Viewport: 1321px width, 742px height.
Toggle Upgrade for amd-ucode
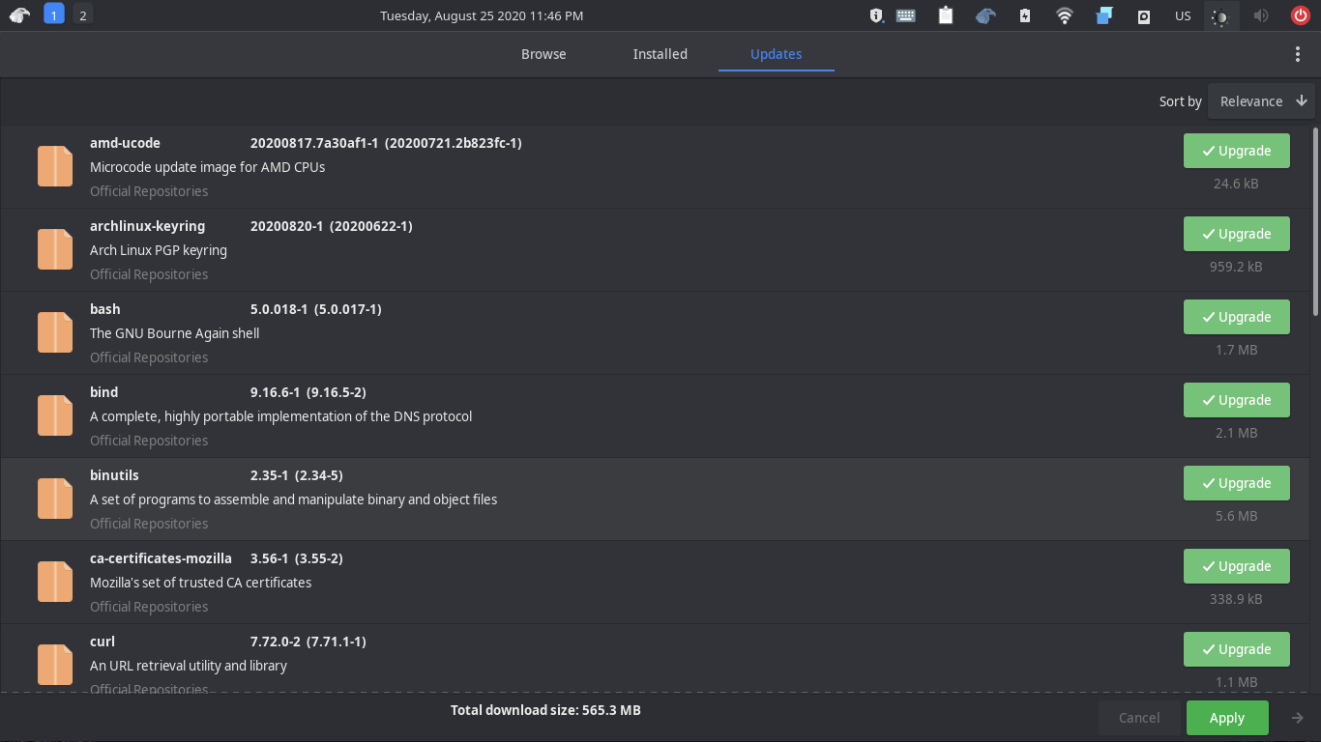click(x=1237, y=151)
